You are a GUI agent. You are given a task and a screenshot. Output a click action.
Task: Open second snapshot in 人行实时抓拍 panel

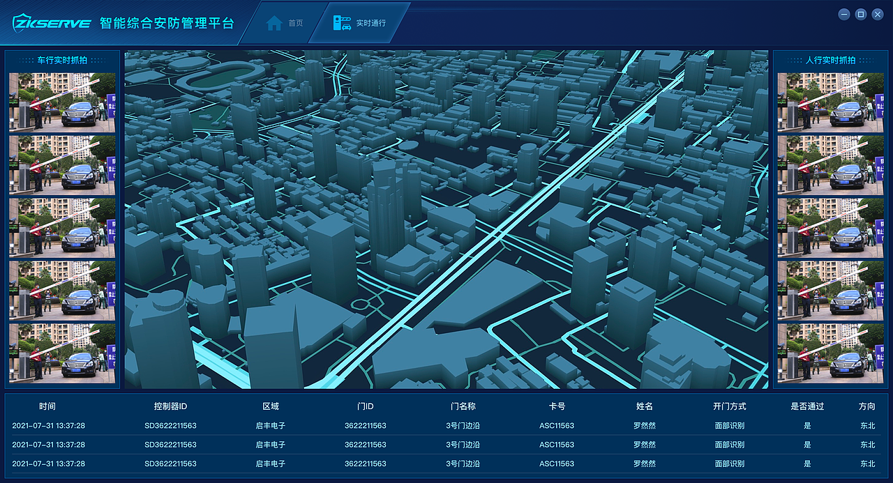(x=830, y=165)
